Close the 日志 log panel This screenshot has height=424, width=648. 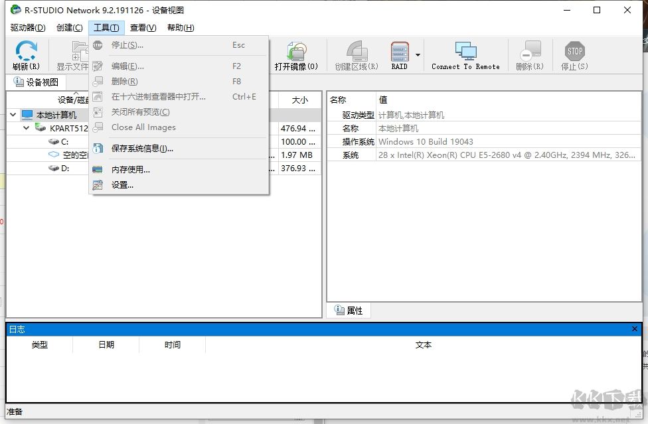634,328
